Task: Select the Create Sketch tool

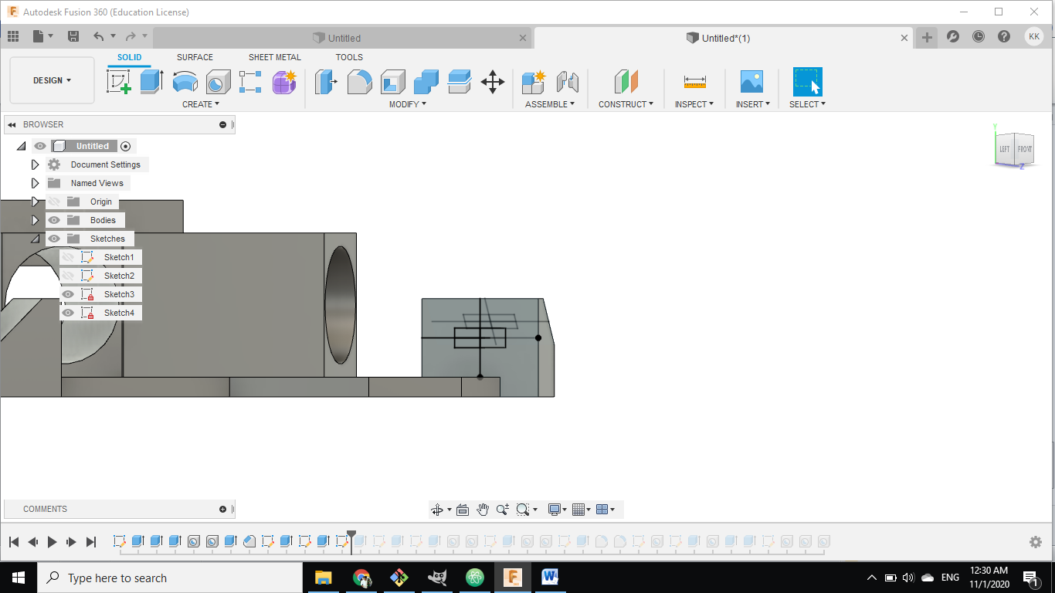Action: 119,81
